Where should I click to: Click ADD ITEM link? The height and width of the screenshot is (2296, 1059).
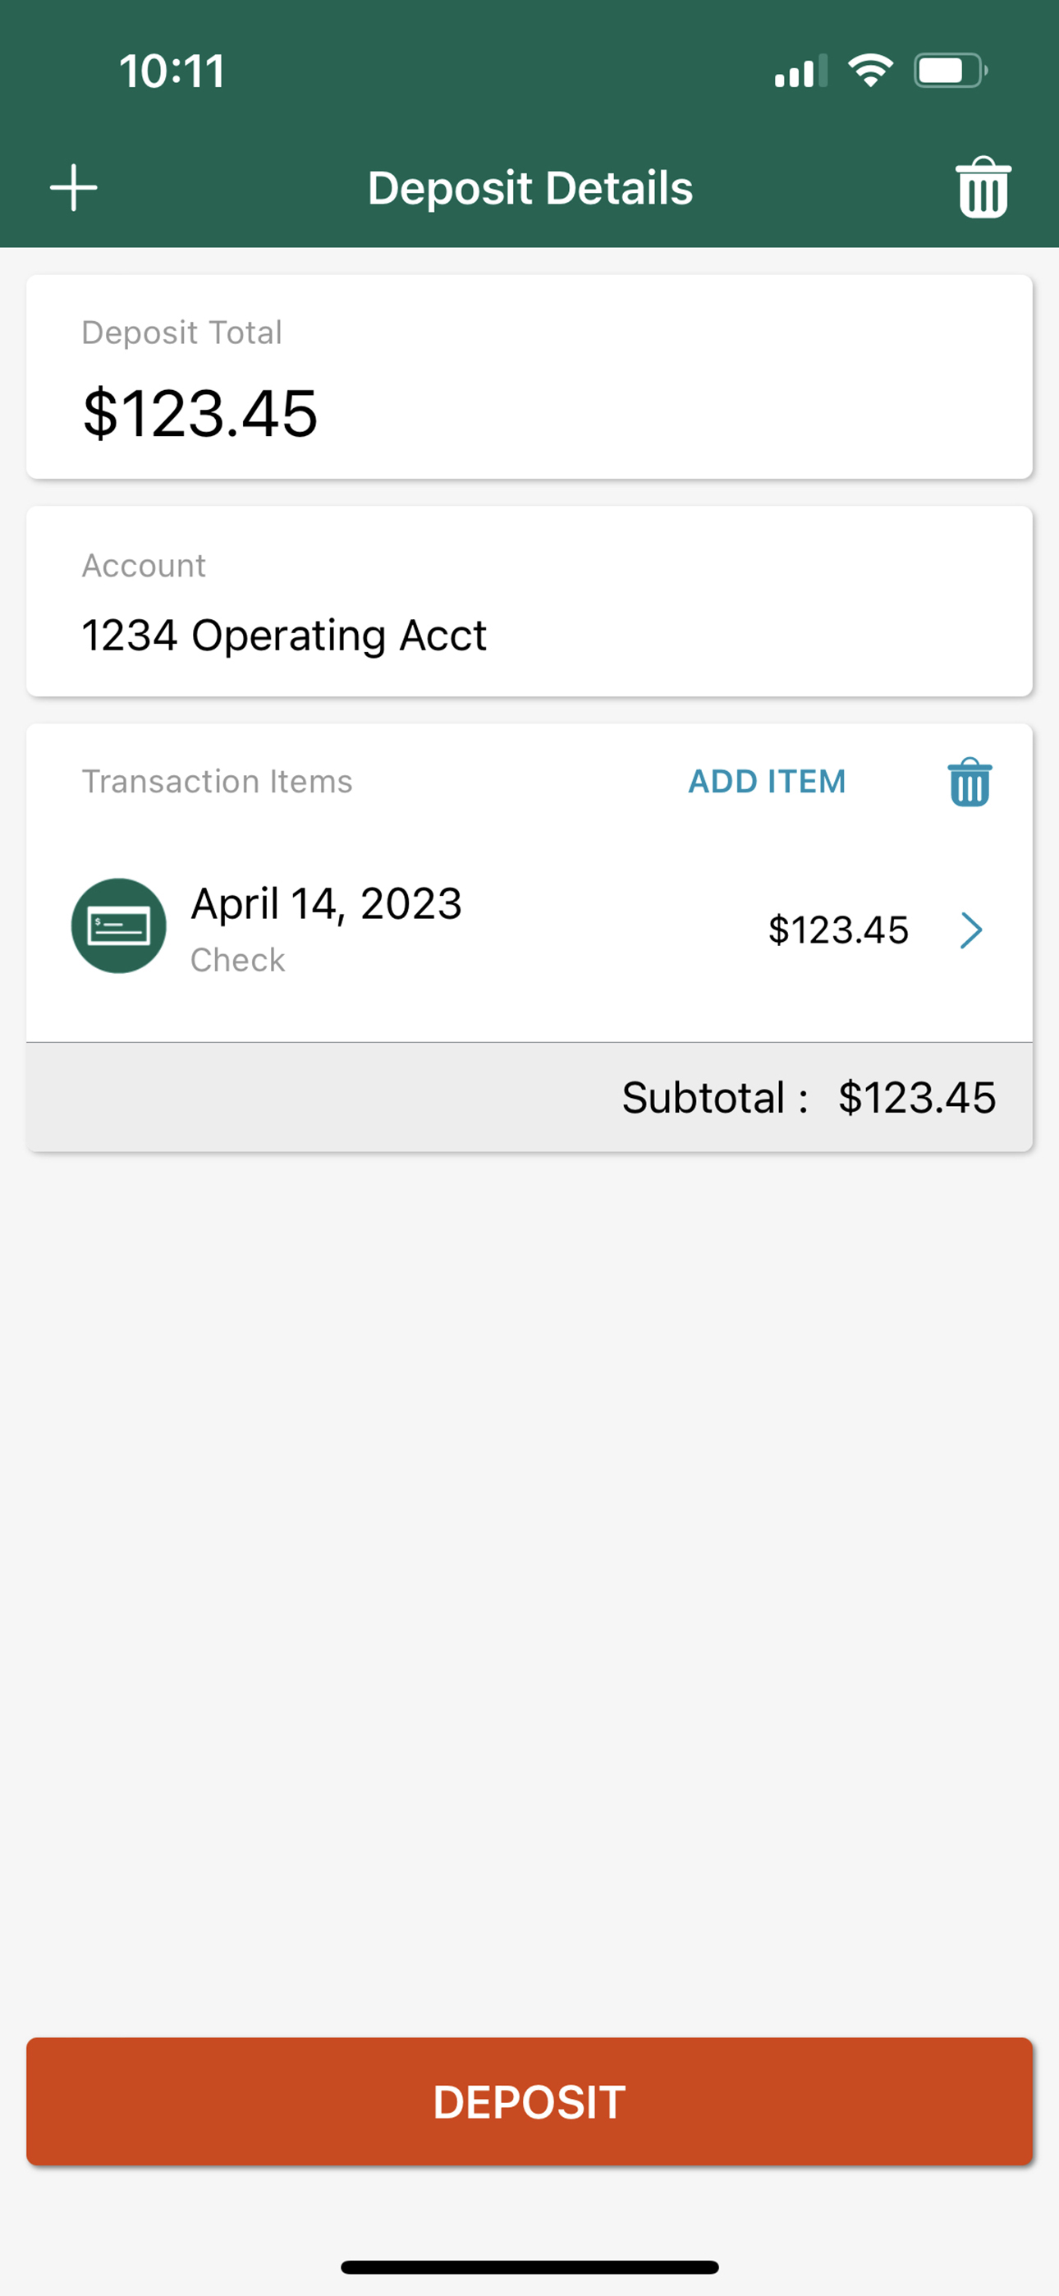pyautogui.click(x=767, y=782)
